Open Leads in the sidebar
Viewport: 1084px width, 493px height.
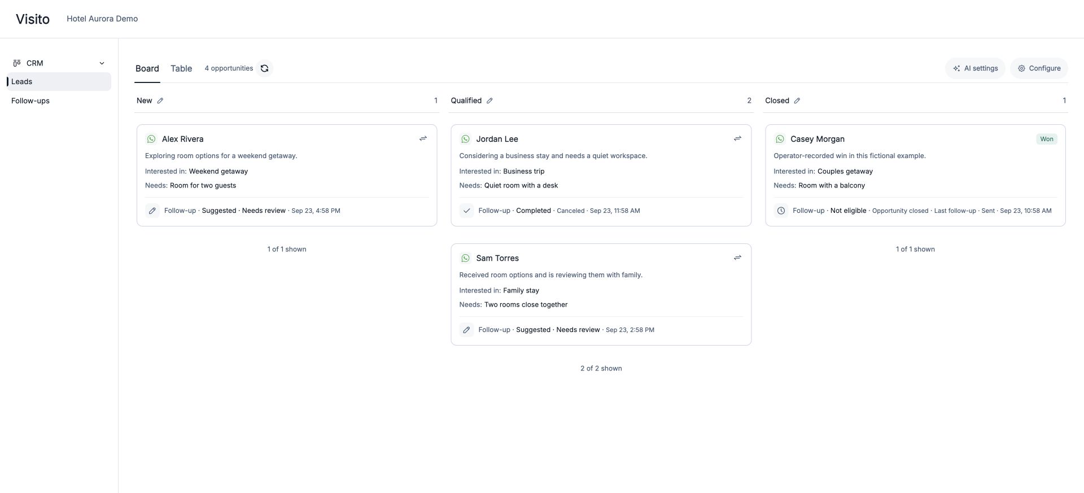pyautogui.click(x=59, y=81)
